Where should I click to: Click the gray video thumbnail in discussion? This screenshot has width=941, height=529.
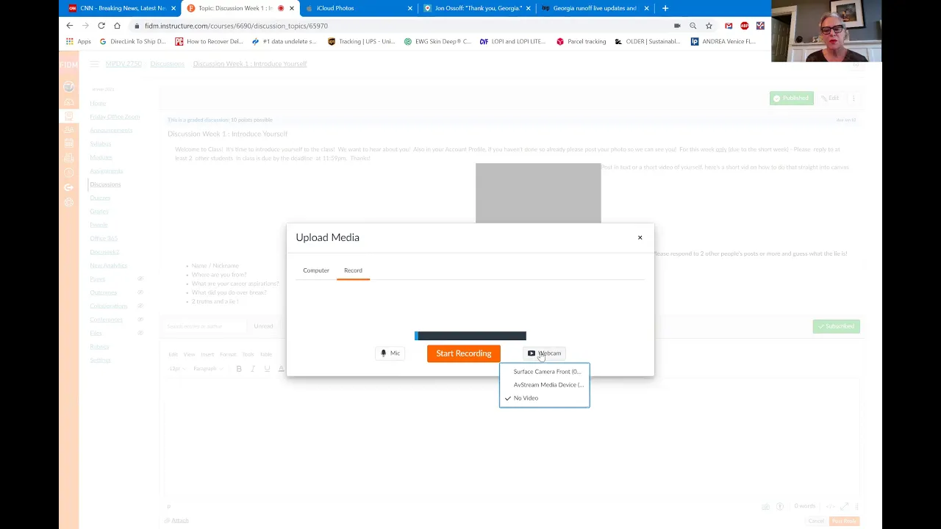click(538, 192)
